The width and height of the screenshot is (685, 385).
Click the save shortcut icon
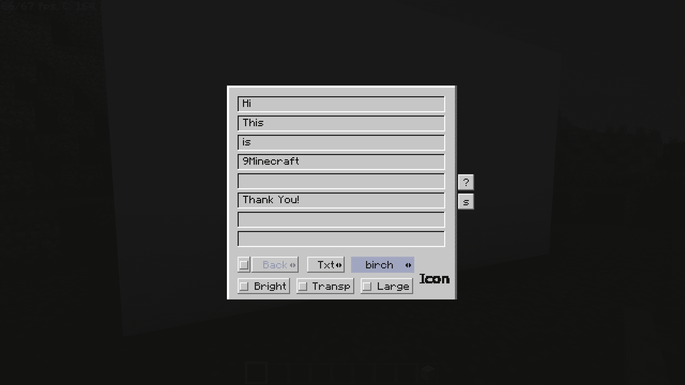[x=466, y=201]
